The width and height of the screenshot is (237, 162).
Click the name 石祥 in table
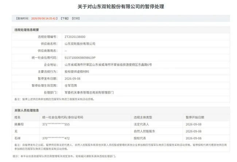tap(18, 138)
